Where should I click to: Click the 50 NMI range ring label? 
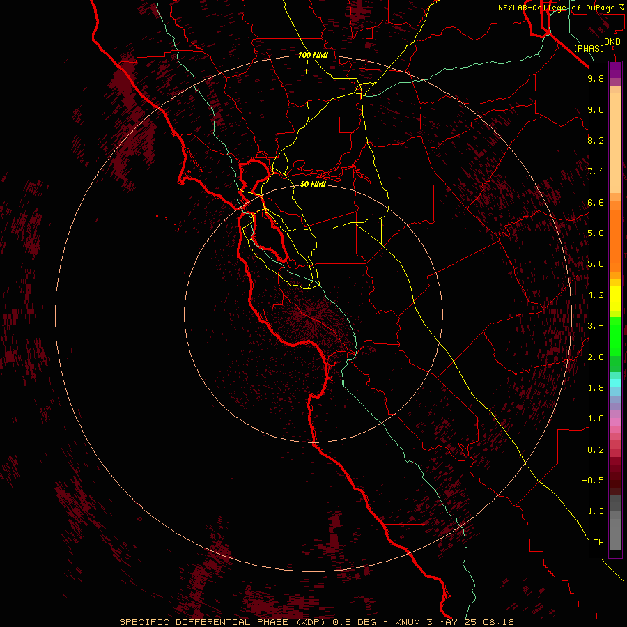pyautogui.click(x=313, y=184)
